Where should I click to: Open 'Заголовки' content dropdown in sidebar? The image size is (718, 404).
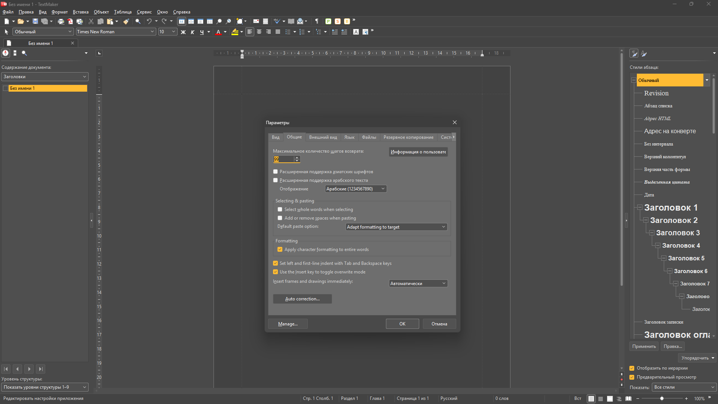[x=45, y=77]
